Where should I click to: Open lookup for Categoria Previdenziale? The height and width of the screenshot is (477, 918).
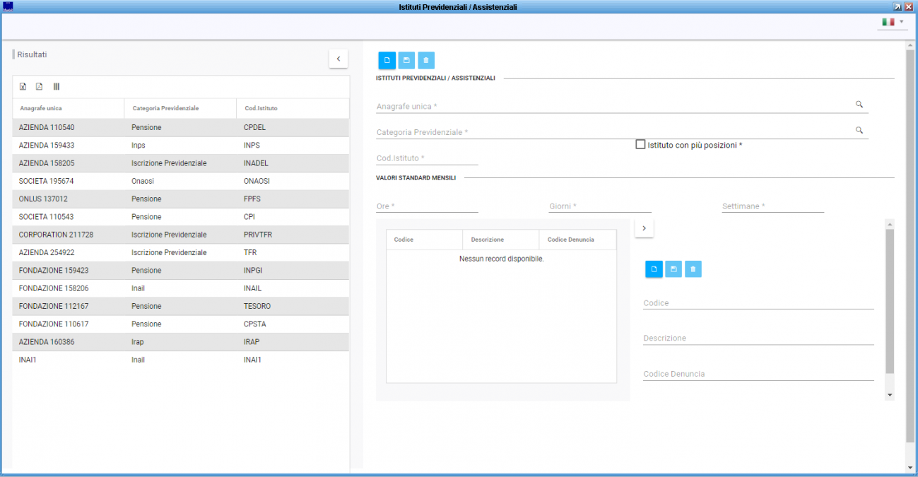pyautogui.click(x=859, y=131)
